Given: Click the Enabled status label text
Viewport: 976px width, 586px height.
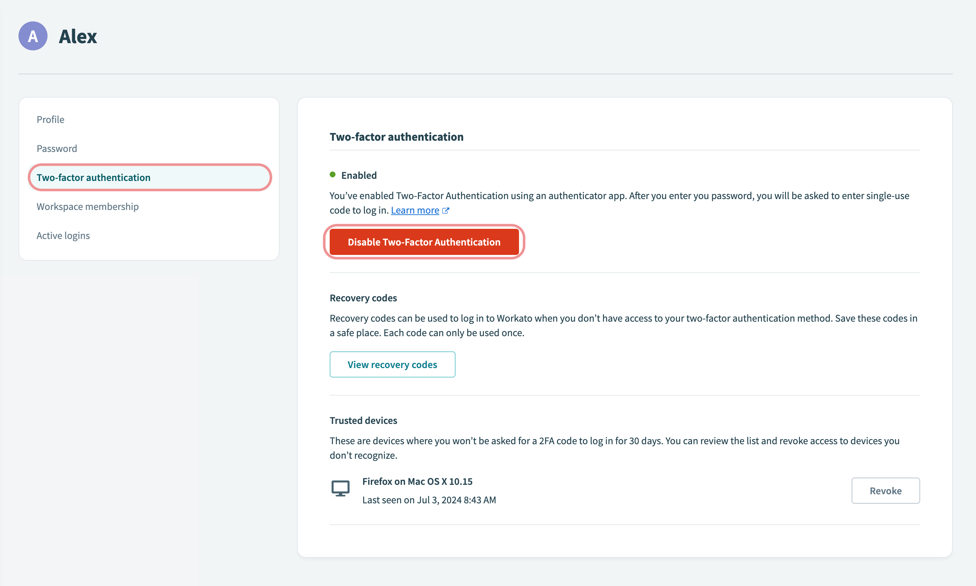Looking at the screenshot, I should (358, 175).
